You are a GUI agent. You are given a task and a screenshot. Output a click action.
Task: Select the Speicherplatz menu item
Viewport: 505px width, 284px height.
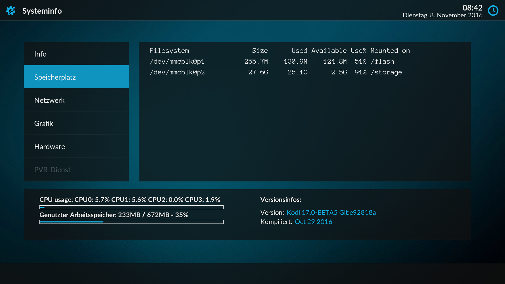point(76,77)
